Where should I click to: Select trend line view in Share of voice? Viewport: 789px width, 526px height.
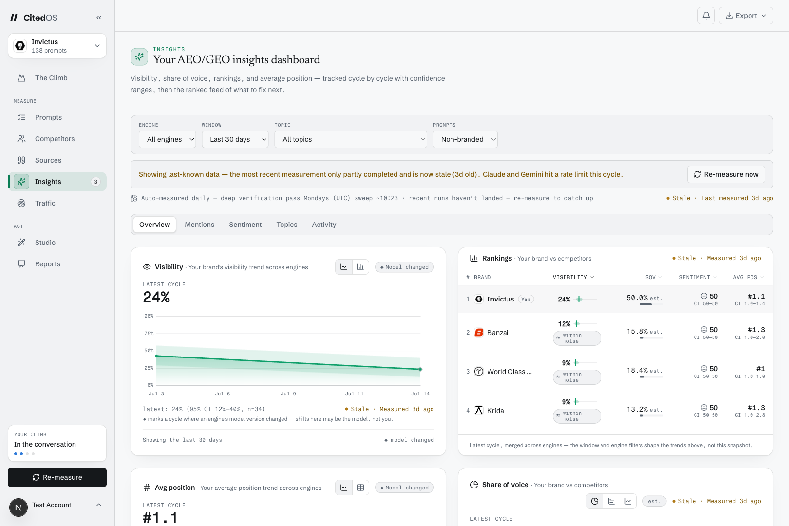point(628,501)
